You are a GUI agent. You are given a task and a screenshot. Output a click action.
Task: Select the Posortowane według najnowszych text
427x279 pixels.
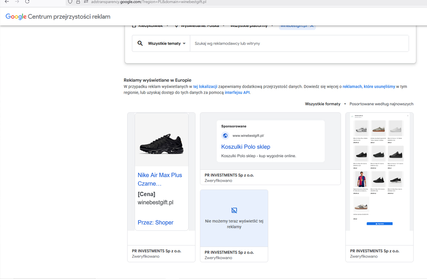[x=381, y=104]
